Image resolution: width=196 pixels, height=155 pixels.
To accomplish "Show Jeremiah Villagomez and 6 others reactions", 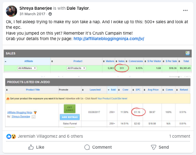I will [50, 136].
